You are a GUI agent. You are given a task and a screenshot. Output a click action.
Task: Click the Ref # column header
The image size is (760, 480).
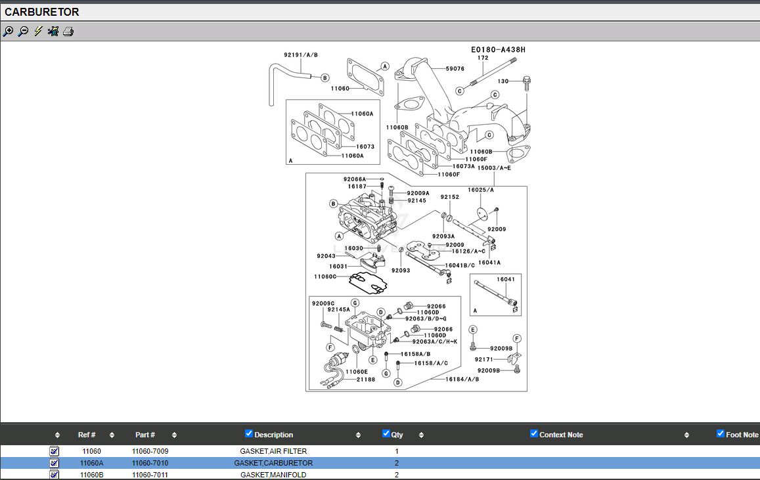point(87,435)
